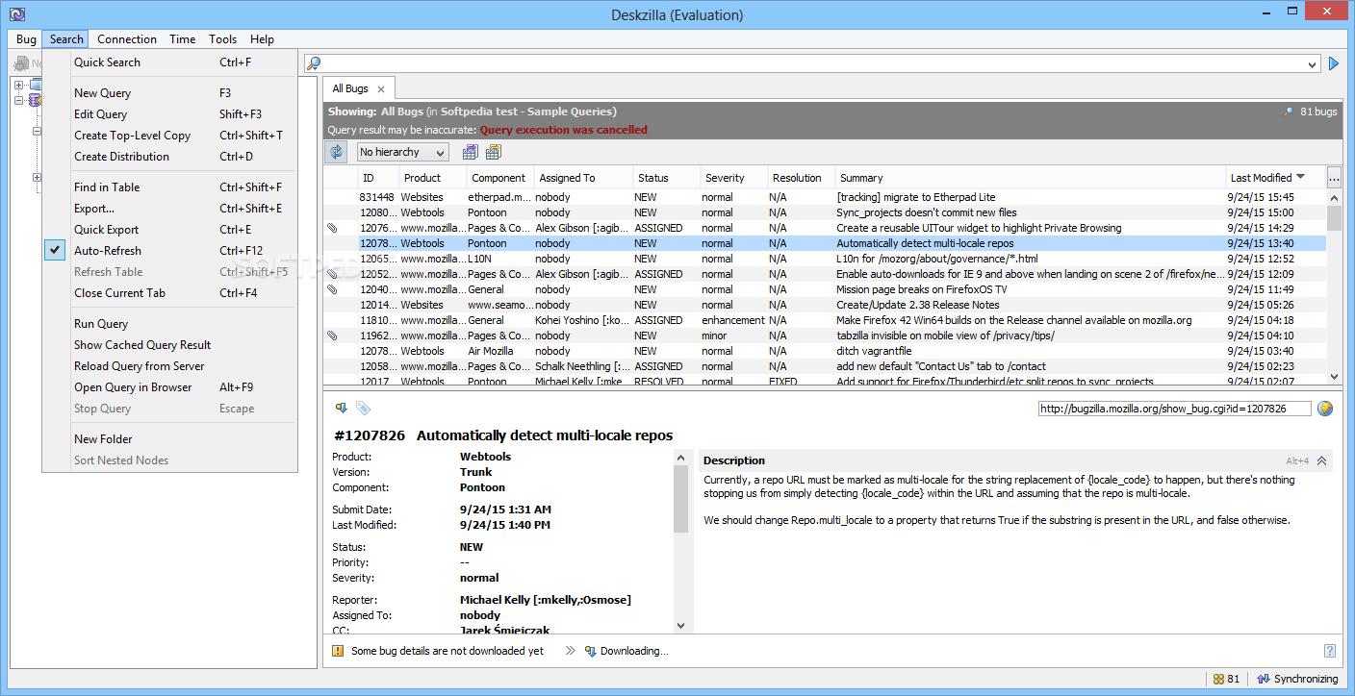Click the tag icon above the bug title
Screen dimensions: 1355x696
click(363, 409)
